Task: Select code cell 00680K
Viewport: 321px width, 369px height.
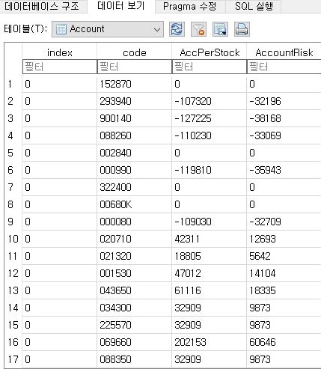Action: (x=134, y=204)
